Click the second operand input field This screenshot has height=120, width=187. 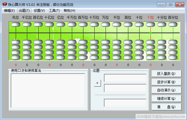125,88
